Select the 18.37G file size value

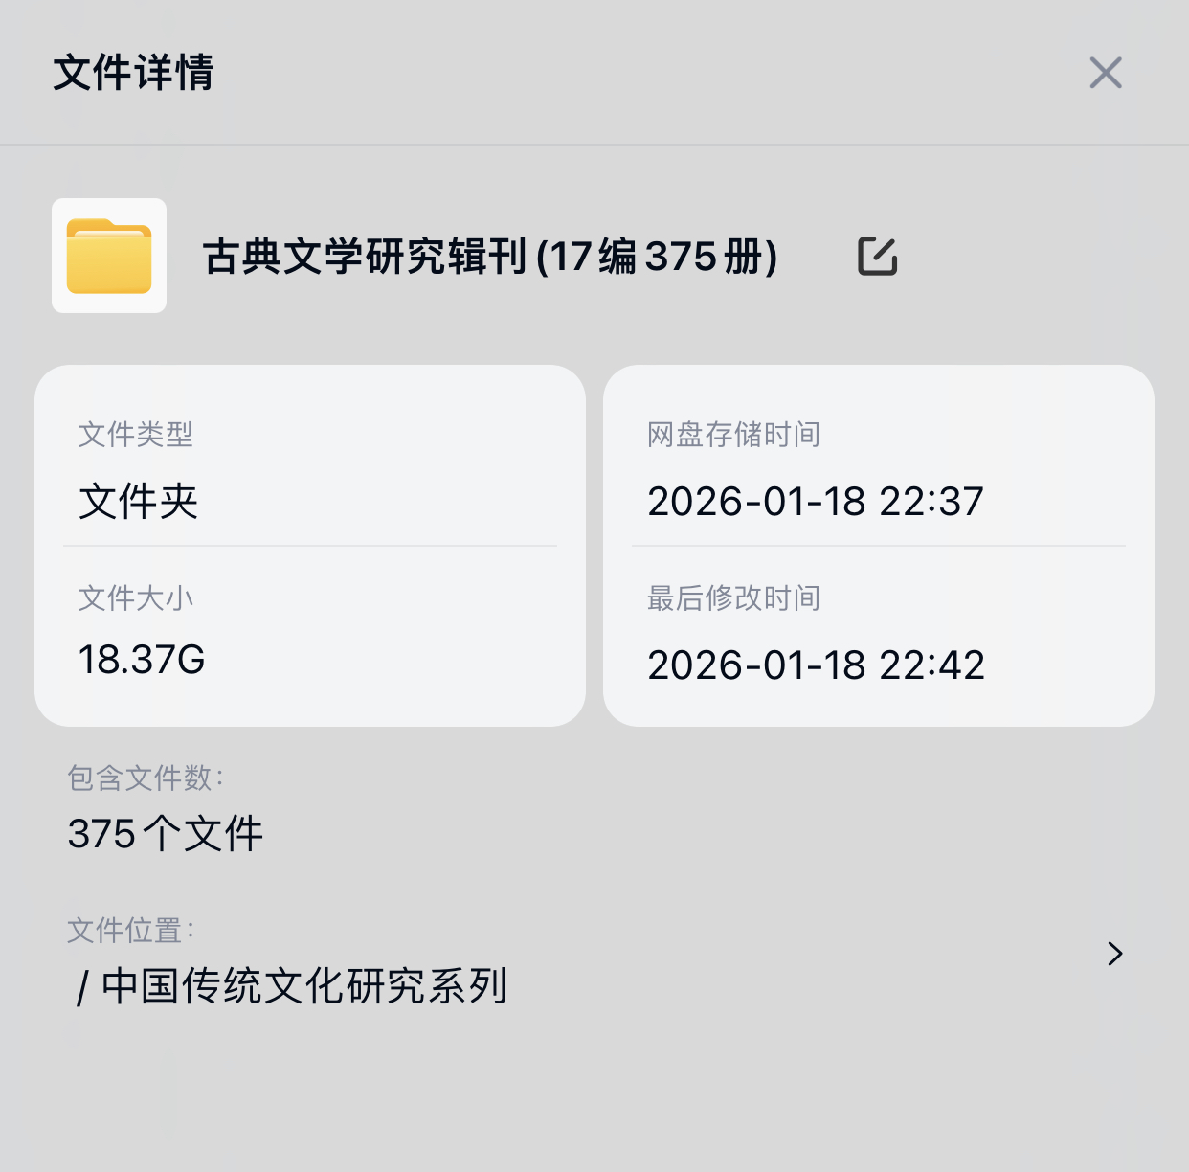(x=142, y=660)
